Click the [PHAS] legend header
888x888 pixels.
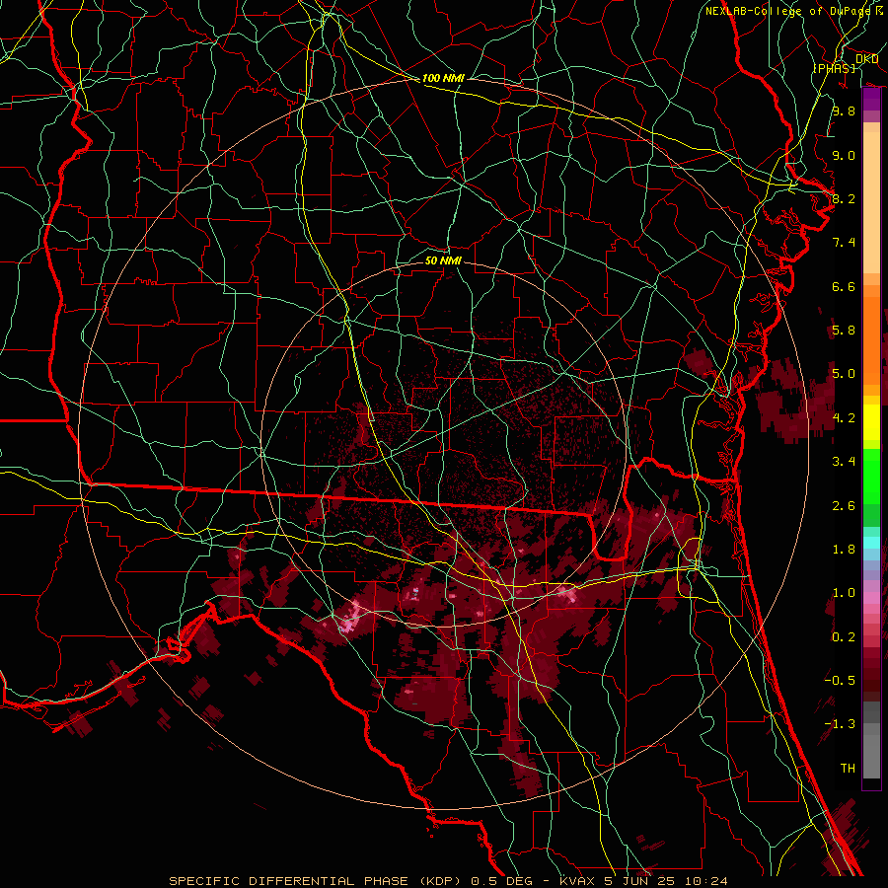point(835,68)
